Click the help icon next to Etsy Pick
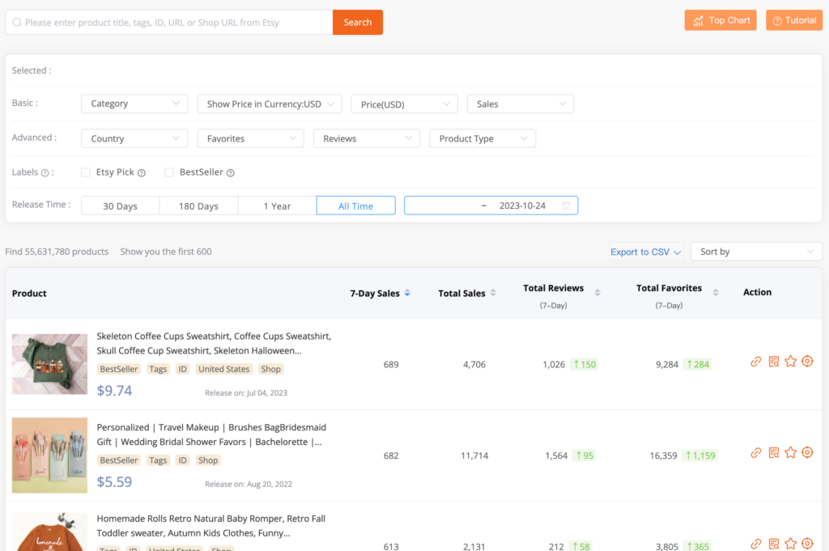 [142, 172]
